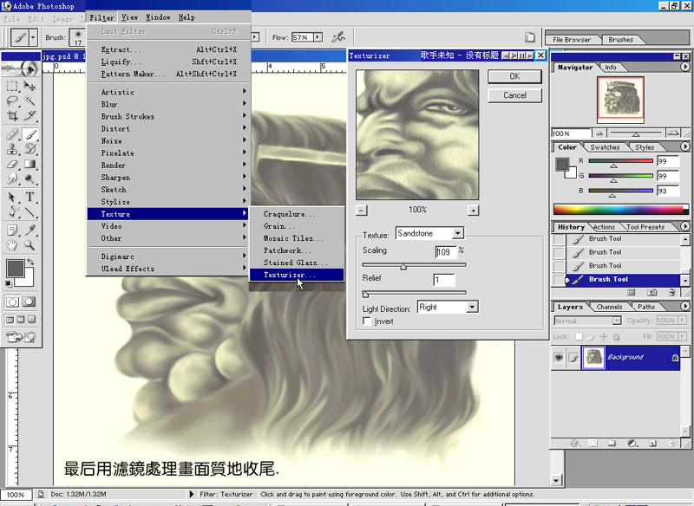Screen dimensions: 694x506
Task: Zoom in the Texturizer preview
Action: [473, 211]
